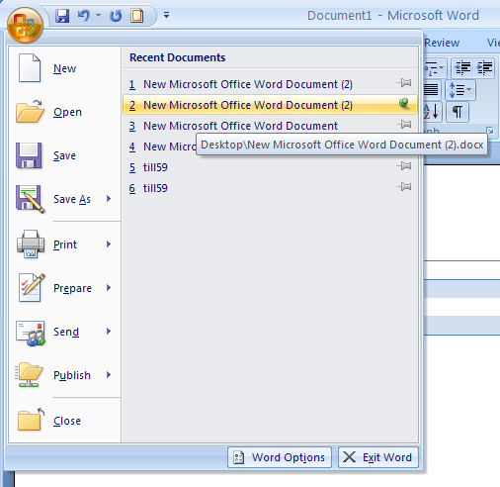
Task: Click the Sort A-Z icon in ribbon
Action: coord(432,112)
